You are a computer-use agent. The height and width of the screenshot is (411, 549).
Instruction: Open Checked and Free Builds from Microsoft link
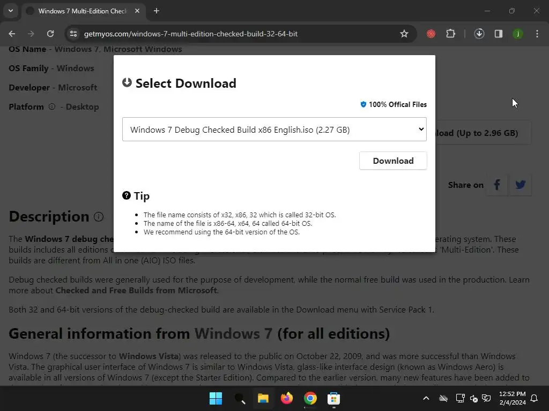(x=136, y=291)
